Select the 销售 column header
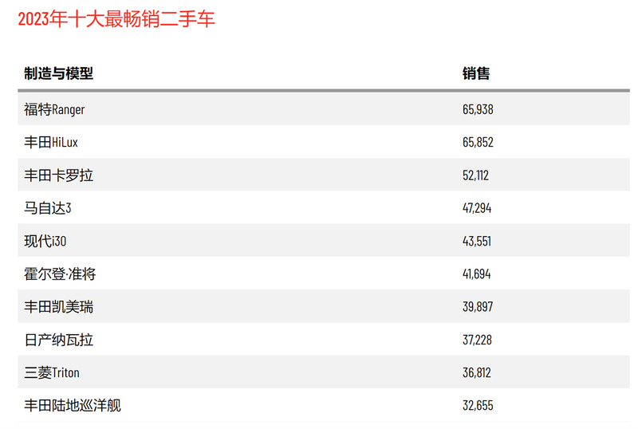The height and width of the screenshot is (429, 638). (476, 73)
